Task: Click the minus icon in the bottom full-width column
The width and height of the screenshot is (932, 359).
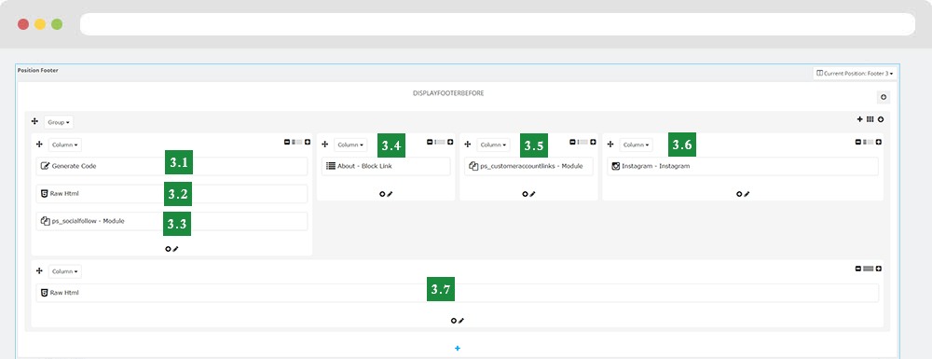Action: click(857, 269)
